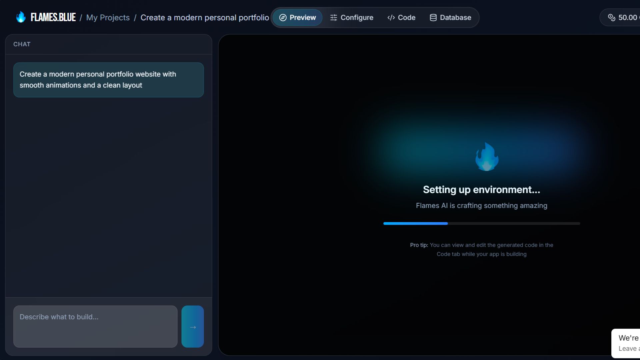Click the send arrow button
The image size is (640, 360).
(x=193, y=327)
